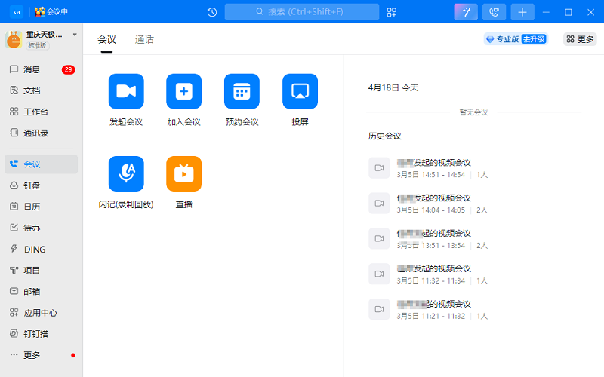Expand 更多 more items at sidebar bottom
This screenshot has width=604, height=377.
click(x=42, y=355)
